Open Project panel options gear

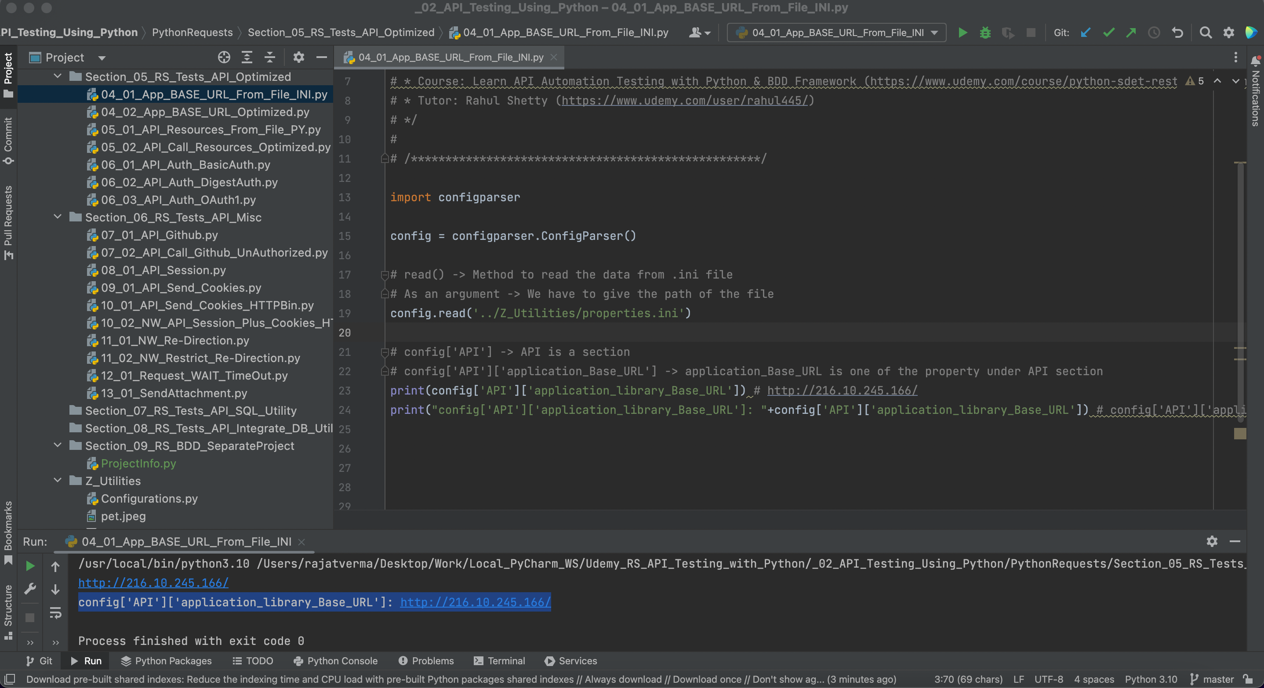coord(298,58)
